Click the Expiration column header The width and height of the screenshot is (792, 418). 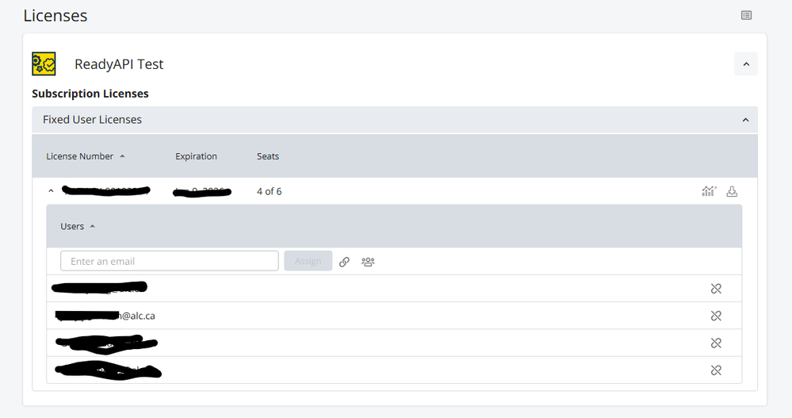pyautogui.click(x=196, y=156)
